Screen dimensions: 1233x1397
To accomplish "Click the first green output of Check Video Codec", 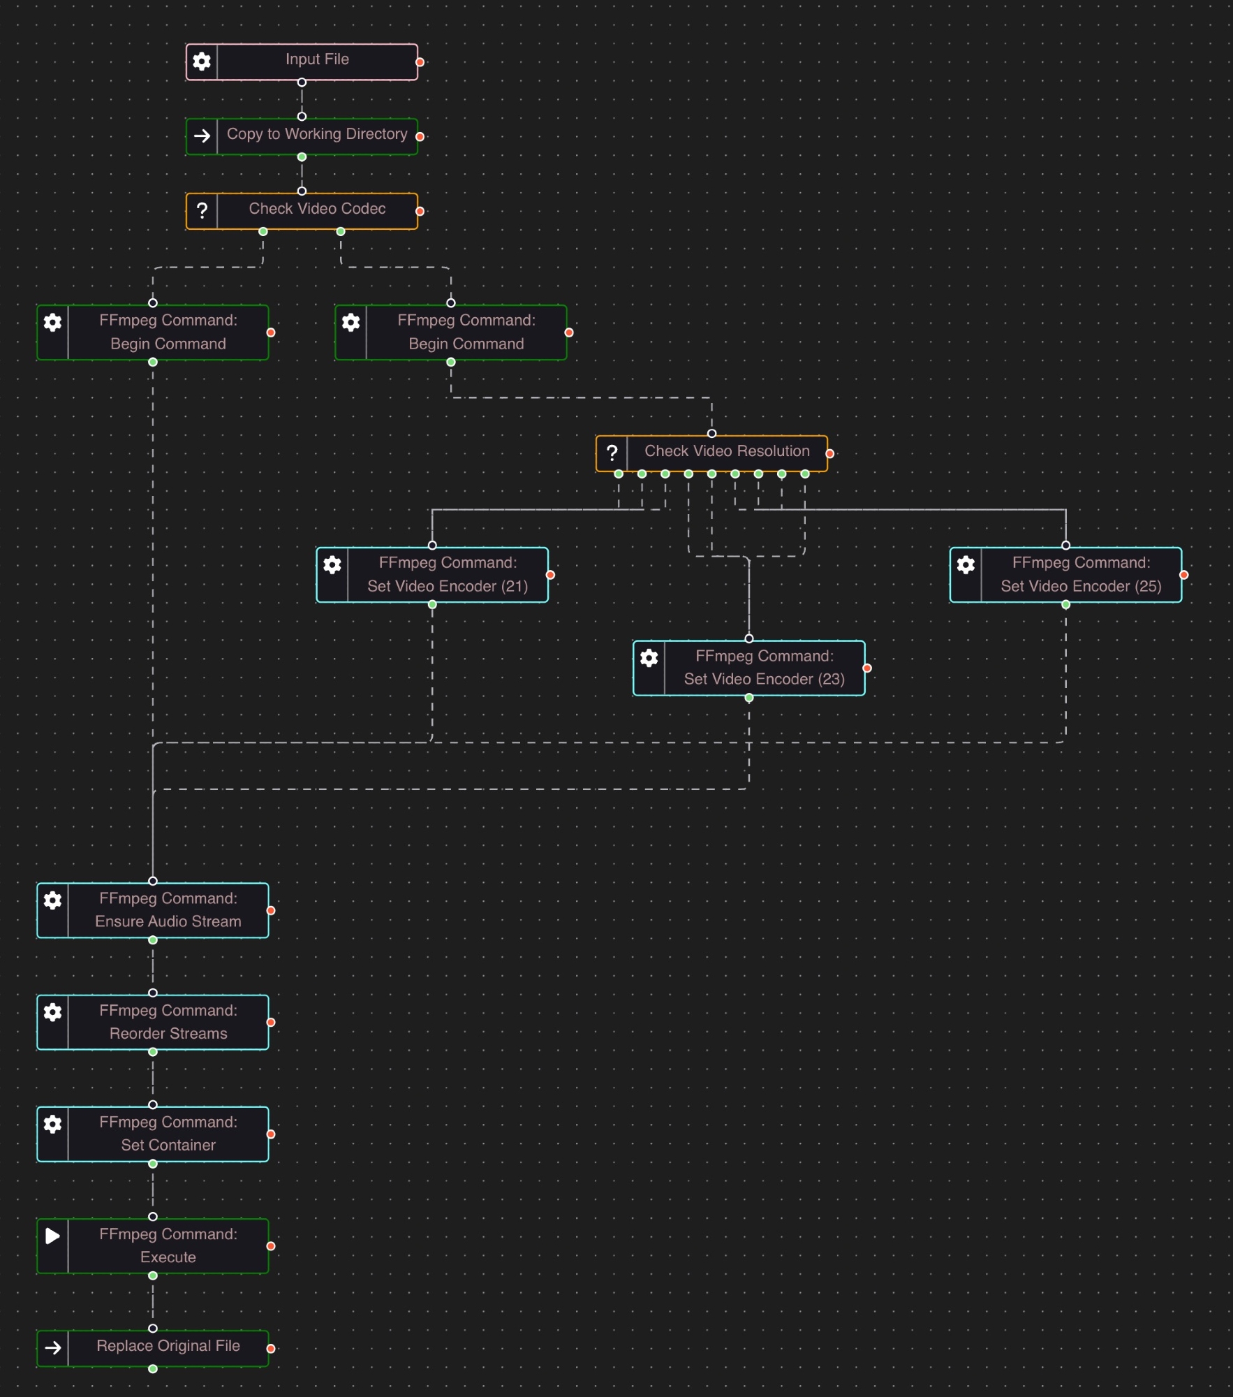I will [263, 231].
